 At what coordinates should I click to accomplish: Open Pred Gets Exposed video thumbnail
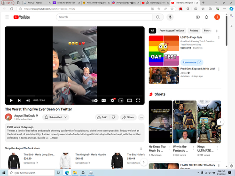164,76
